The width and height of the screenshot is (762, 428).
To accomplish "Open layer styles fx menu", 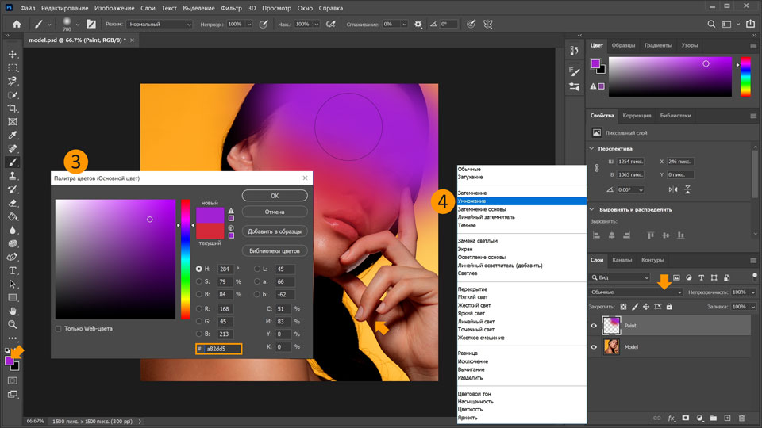I will 672,418.
